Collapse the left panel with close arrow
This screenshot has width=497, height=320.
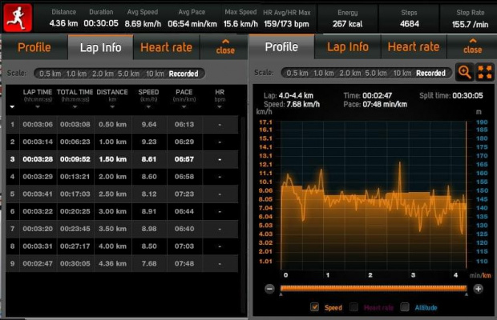click(226, 47)
